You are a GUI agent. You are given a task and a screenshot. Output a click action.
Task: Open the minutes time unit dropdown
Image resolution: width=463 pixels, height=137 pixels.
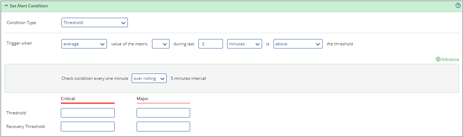245,44
